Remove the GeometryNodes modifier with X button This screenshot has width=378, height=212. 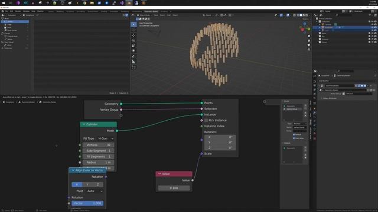(371, 86)
